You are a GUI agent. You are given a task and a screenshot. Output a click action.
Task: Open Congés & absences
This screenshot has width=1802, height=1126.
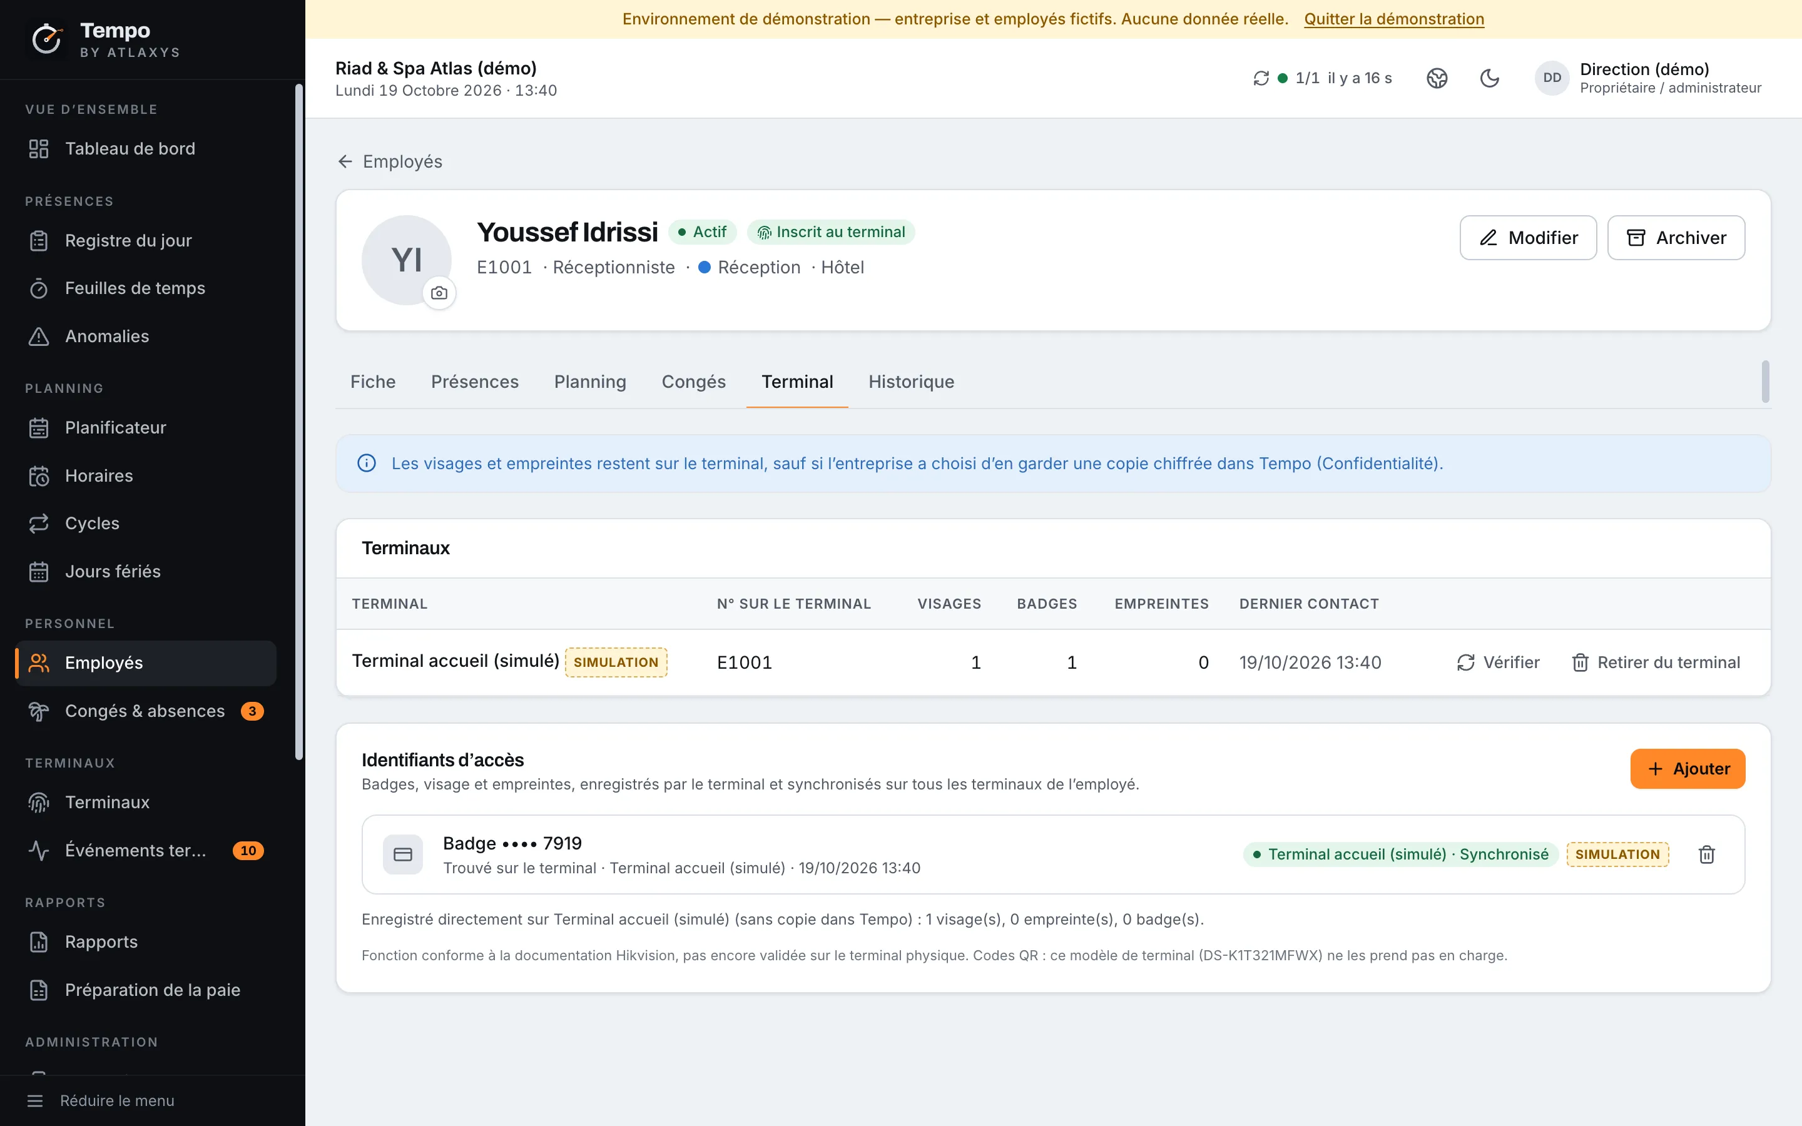tap(145, 711)
